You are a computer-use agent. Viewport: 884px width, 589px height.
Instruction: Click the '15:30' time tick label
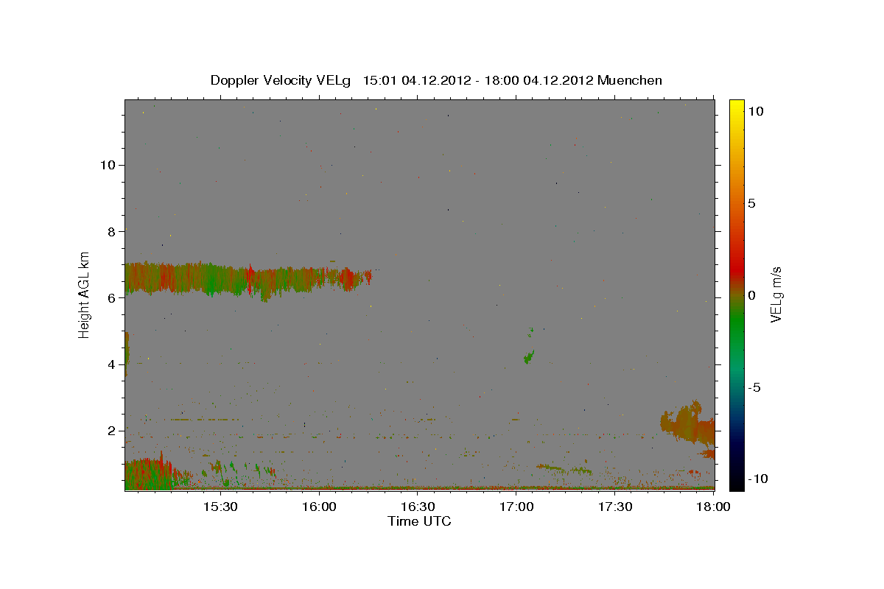220,507
